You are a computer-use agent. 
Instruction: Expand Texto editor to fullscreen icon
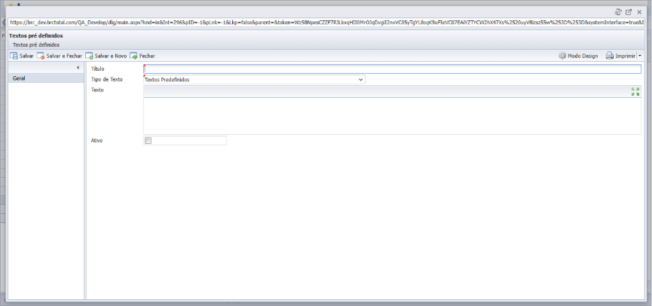[x=635, y=91]
